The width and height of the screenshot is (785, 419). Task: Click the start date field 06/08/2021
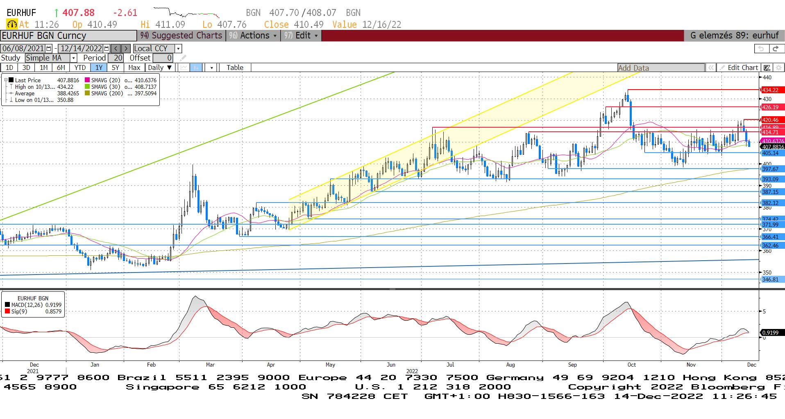(24, 48)
